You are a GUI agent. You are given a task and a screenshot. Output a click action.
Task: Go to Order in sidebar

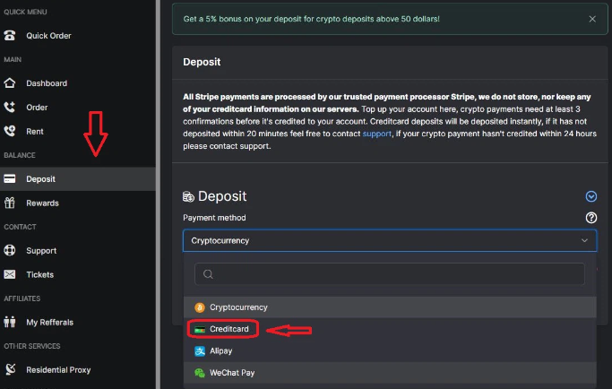coord(37,108)
